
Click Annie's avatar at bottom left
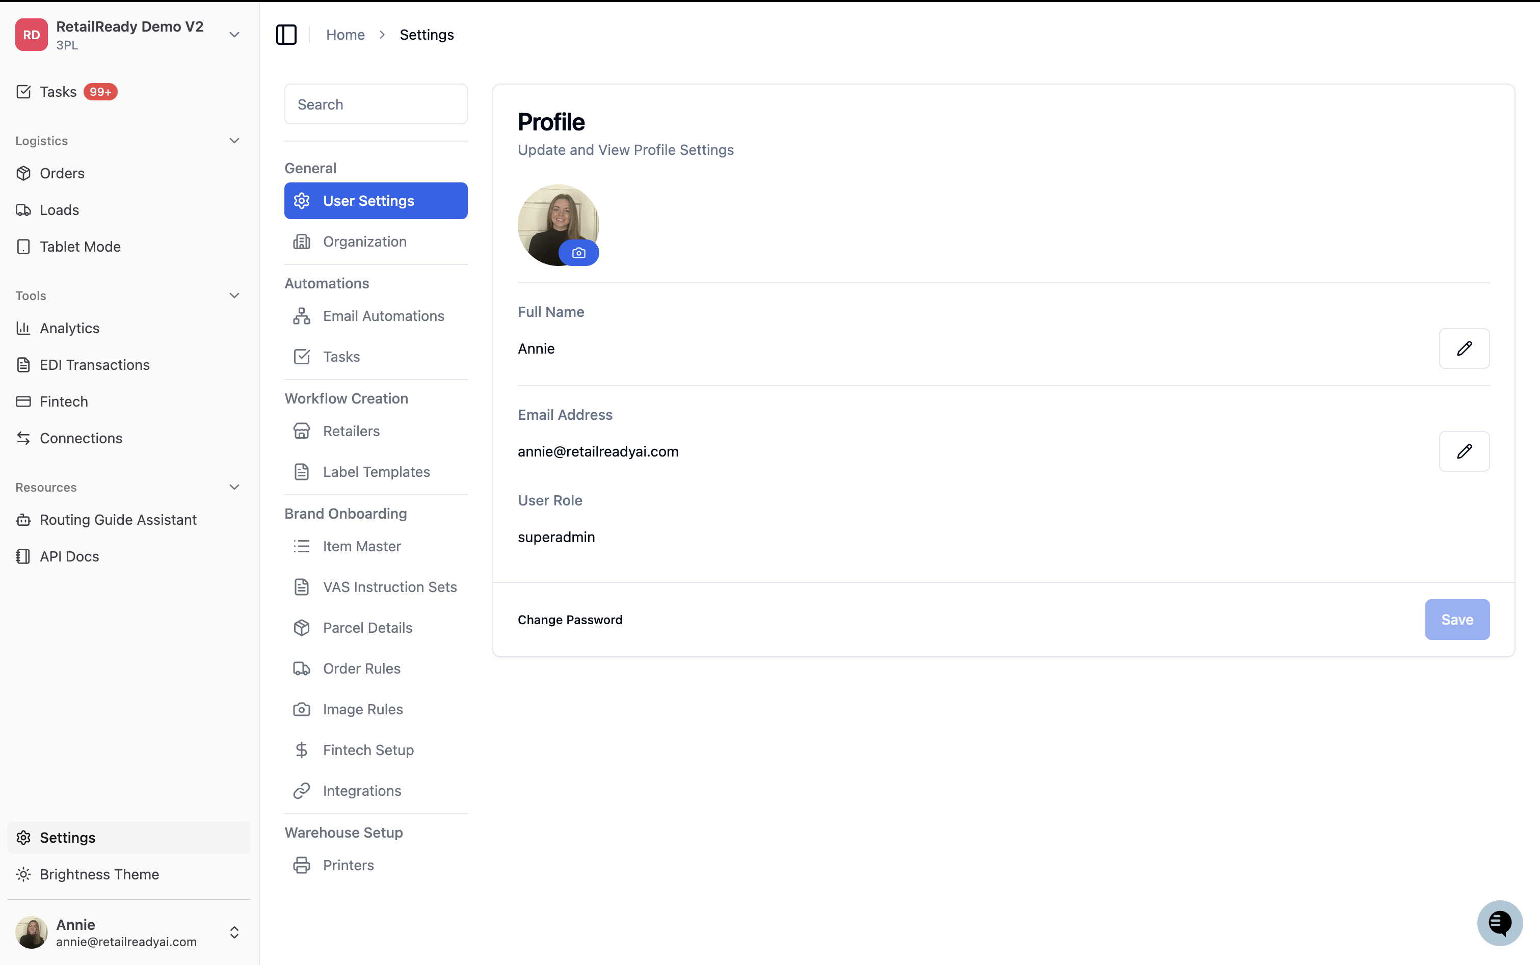coord(31,932)
